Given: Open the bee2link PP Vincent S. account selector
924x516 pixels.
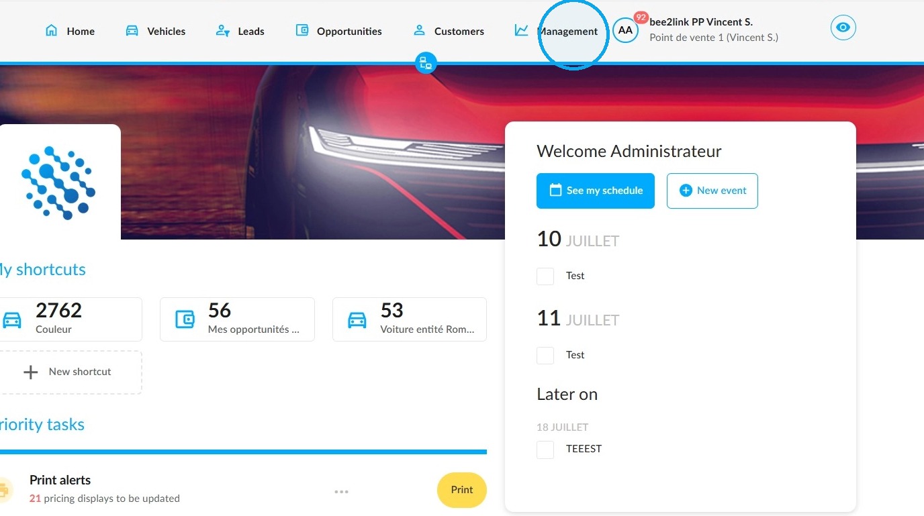Looking at the screenshot, I should [714, 30].
